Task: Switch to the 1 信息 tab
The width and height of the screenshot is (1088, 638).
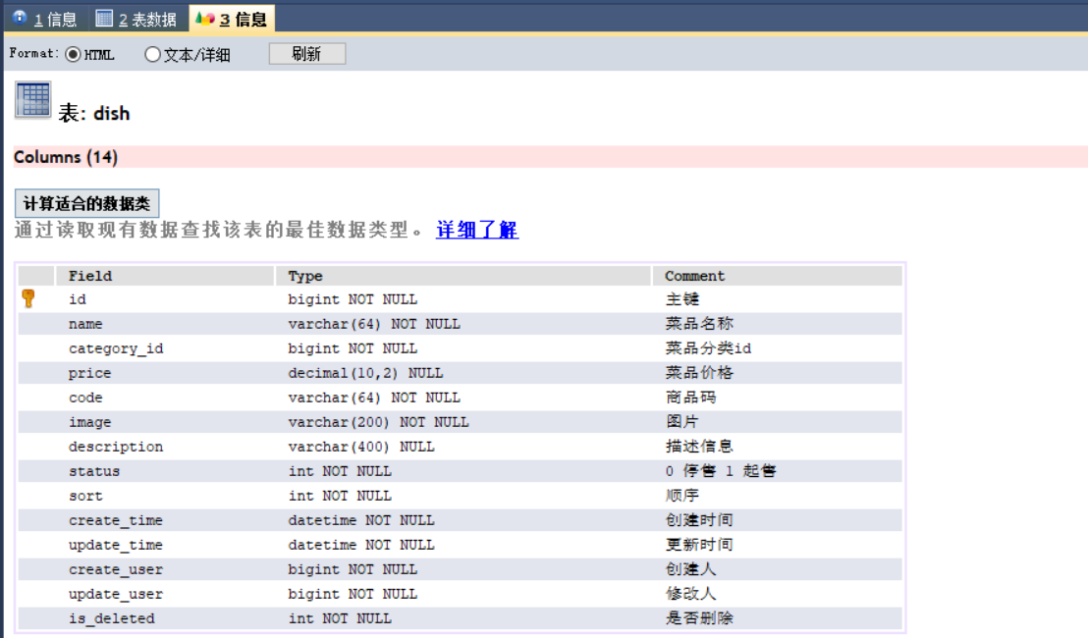Action: [46, 19]
